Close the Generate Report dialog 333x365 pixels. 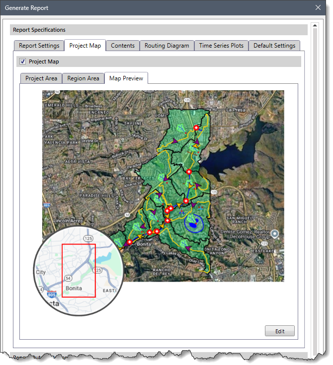coord(318,7)
